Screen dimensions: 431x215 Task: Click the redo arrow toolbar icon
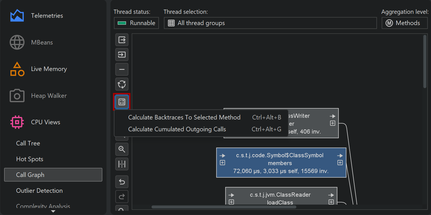(x=122, y=197)
